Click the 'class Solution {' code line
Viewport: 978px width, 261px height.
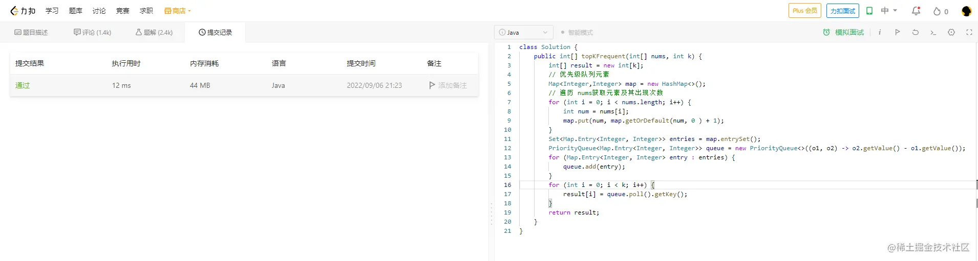(x=548, y=47)
